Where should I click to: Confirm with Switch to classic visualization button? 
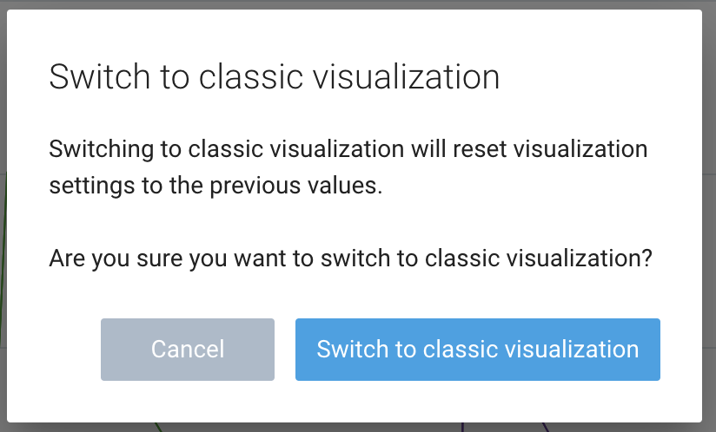[x=477, y=350]
